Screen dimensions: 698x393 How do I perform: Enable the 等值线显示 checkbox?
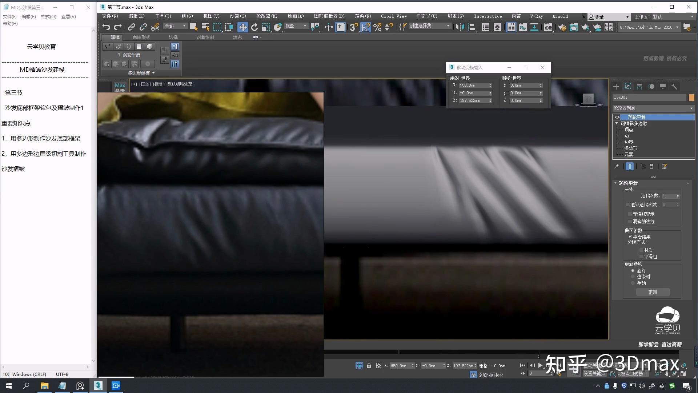pos(630,214)
